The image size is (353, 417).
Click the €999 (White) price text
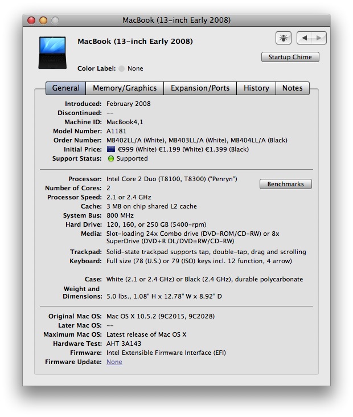point(137,149)
